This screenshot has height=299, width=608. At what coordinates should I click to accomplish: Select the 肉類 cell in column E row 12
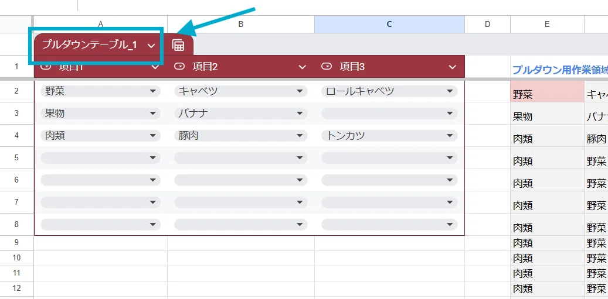[x=547, y=288]
